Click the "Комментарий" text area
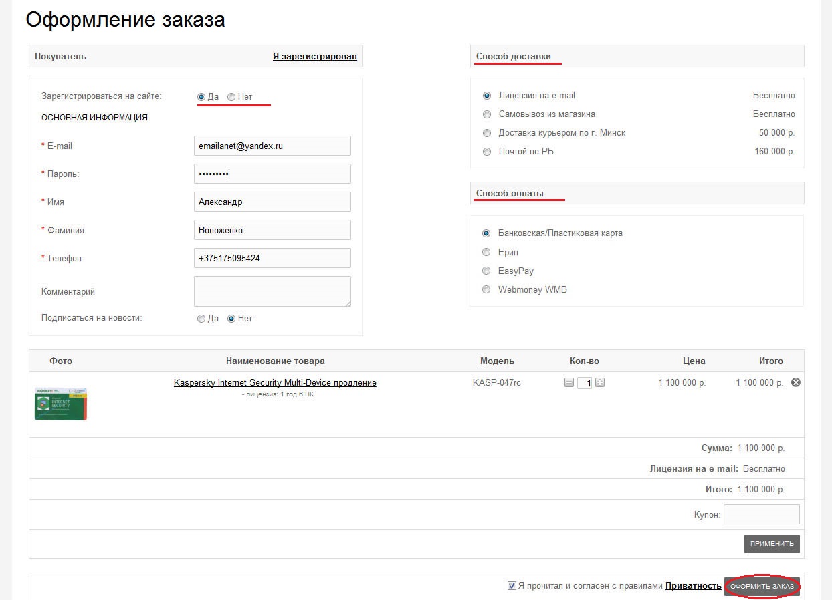This screenshot has height=600, width=832. tap(272, 291)
